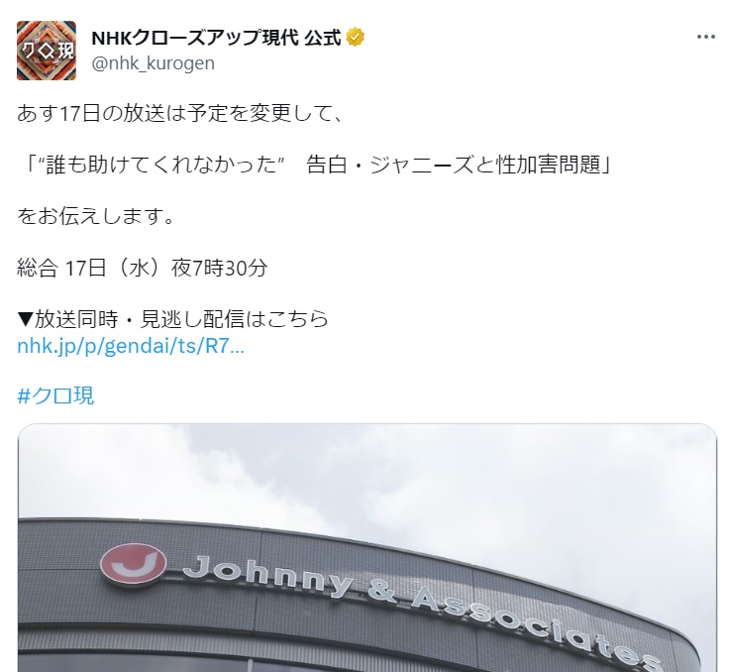729x672 pixels.
Task: Open NHKクローズアップ現代 公式 profile name
Action: coord(216,38)
